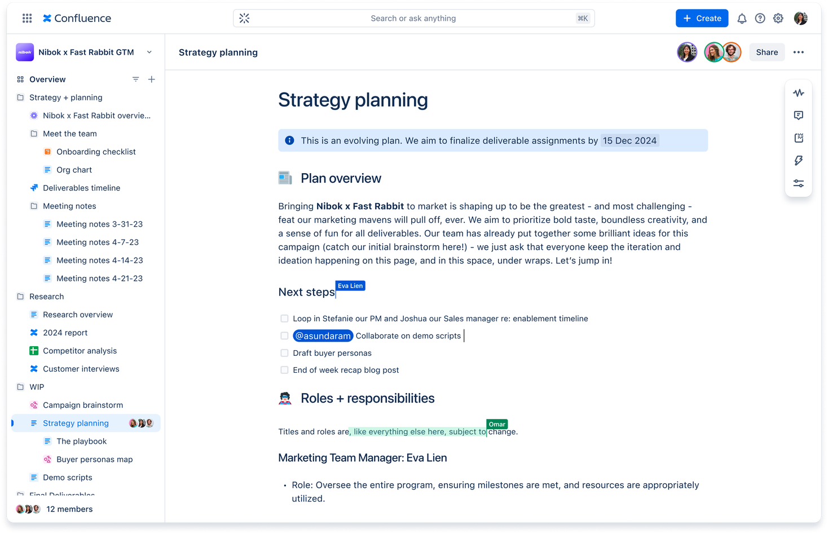Open the Help question mark icon
This screenshot has height=534, width=828.
coord(760,18)
